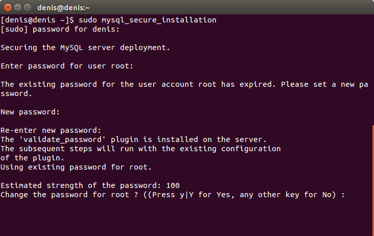
Task: Minimize the denis@denis terminal window
Action: [16, 7]
